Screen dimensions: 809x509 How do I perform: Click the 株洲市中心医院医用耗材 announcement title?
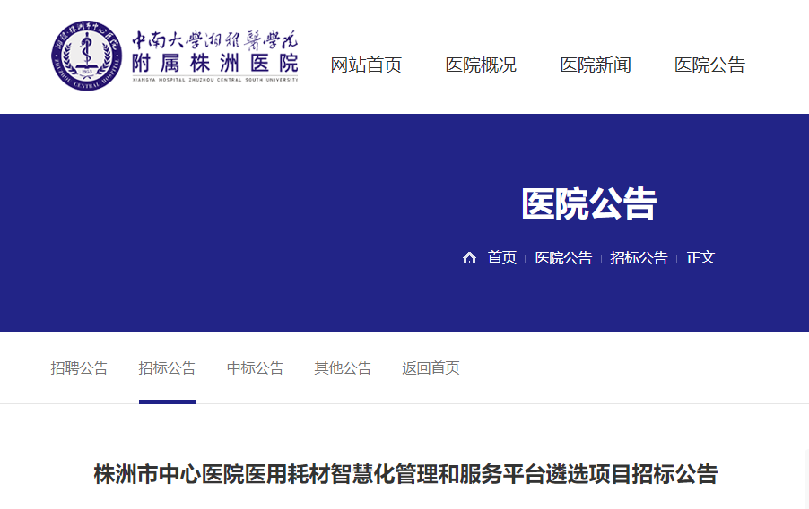[405, 474]
